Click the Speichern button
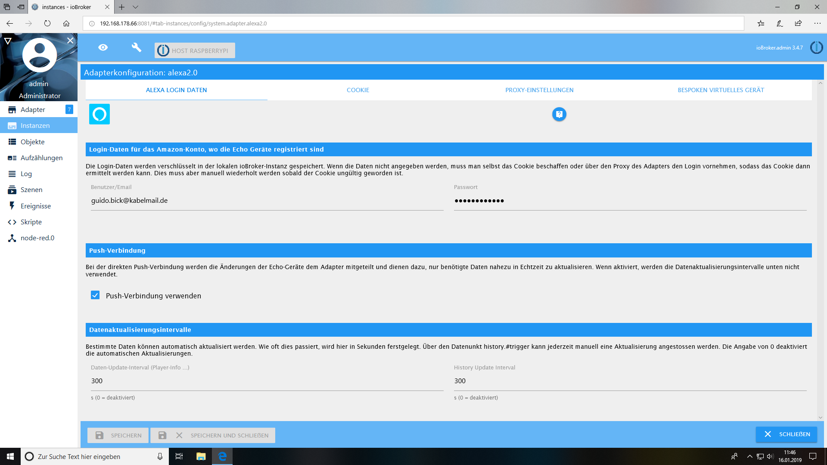Viewport: 827px width, 465px height. pyautogui.click(x=118, y=435)
